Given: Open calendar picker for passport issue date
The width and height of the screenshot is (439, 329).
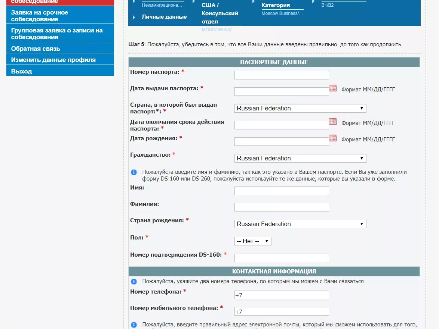Looking at the screenshot, I should click(332, 88).
